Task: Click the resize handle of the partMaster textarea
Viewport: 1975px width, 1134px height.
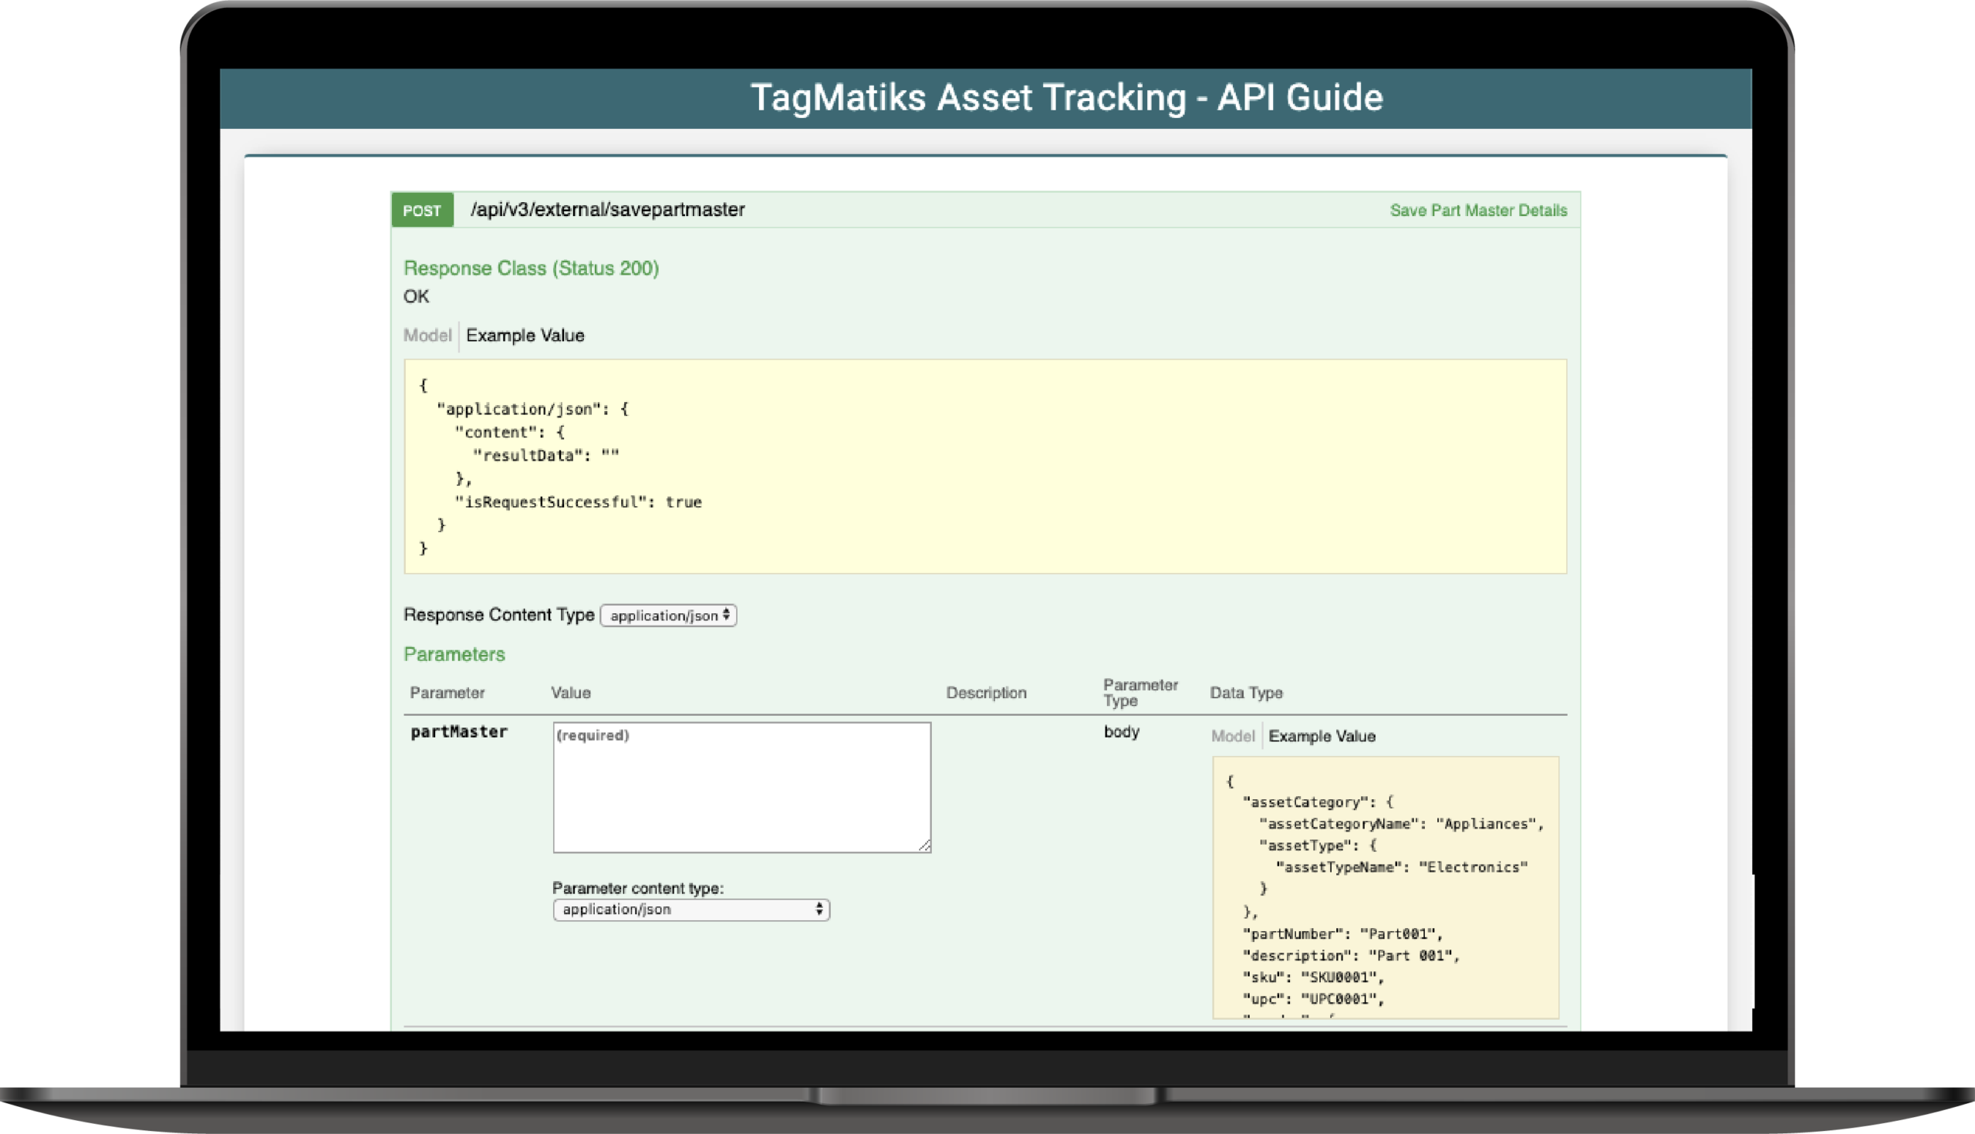Action: coord(925,845)
